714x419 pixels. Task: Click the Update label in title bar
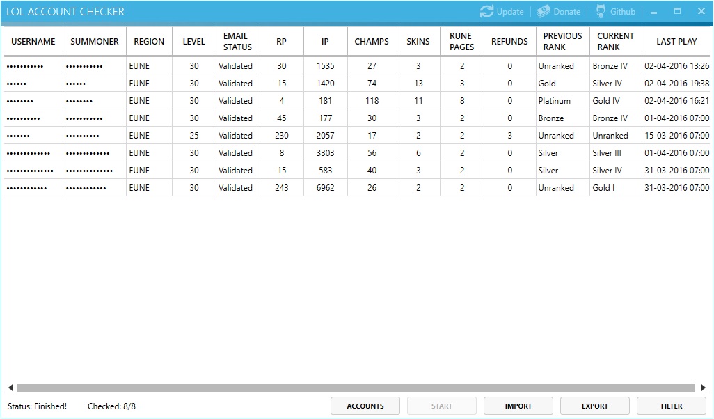pos(510,12)
